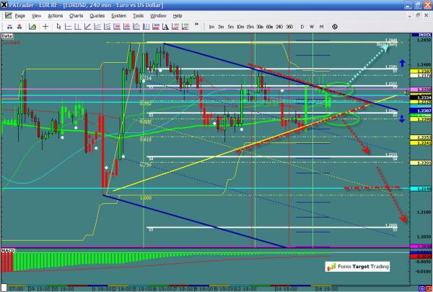Open the Charts menu
Viewport: 433px width, 292px height.
pos(75,15)
